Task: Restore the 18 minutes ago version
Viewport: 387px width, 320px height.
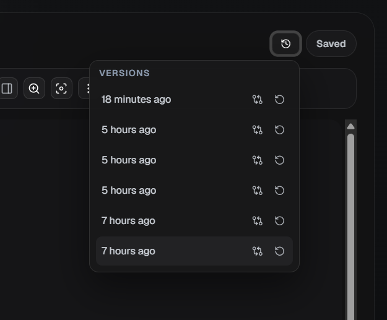Action: pyautogui.click(x=279, y=100)
